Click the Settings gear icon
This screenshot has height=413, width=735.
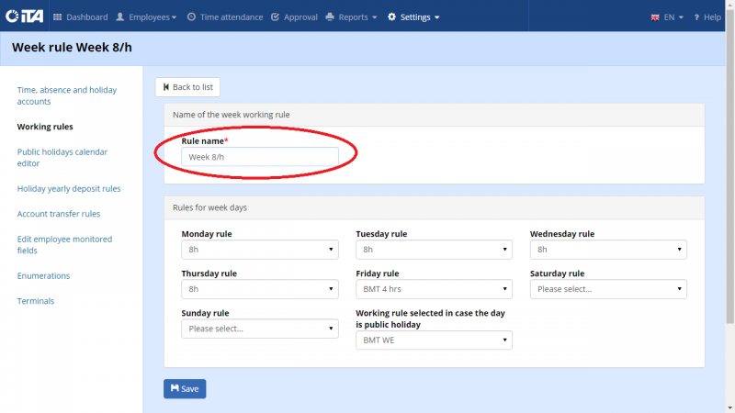click(x=391, y=17)
